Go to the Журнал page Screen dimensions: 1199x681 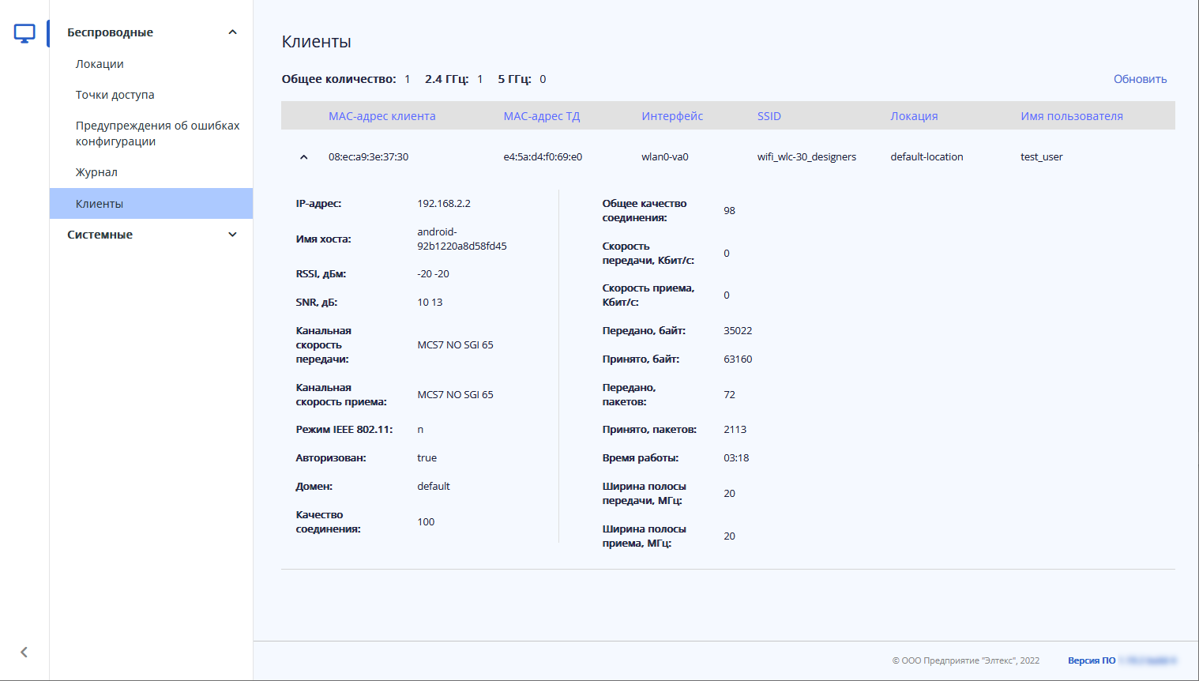click(x=96, y=172)
